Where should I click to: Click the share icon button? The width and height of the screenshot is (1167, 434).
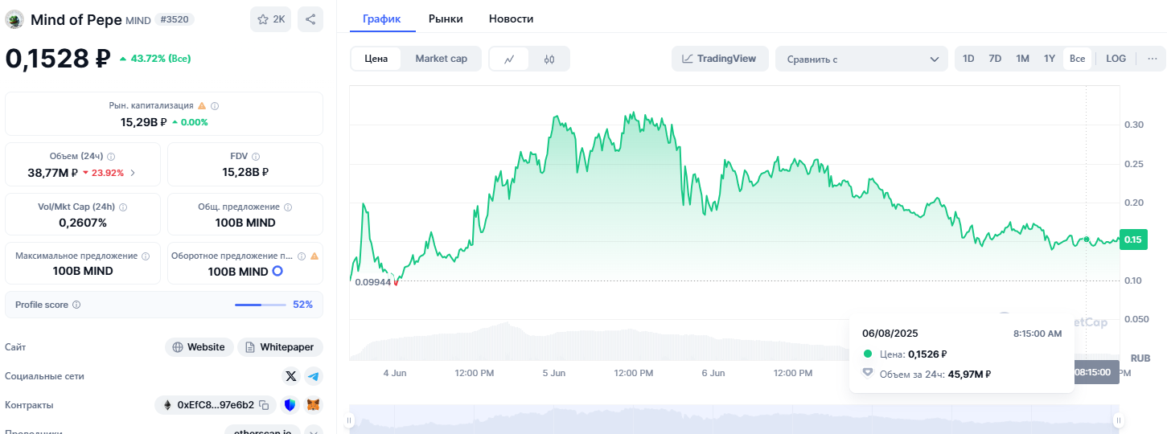click(x=310, y=19)
